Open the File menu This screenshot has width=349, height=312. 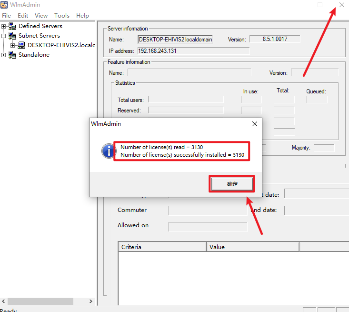6,16
